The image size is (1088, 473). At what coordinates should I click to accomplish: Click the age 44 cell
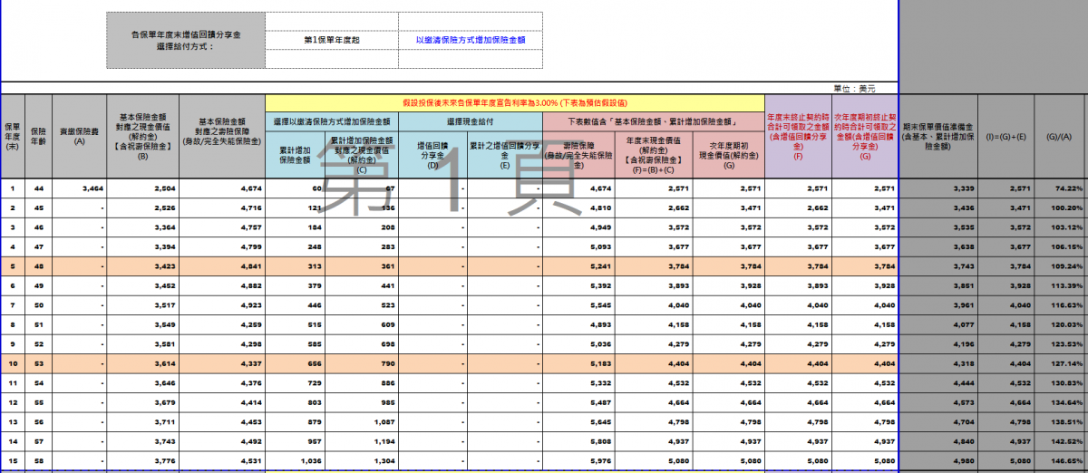click(x=38, y=188)
